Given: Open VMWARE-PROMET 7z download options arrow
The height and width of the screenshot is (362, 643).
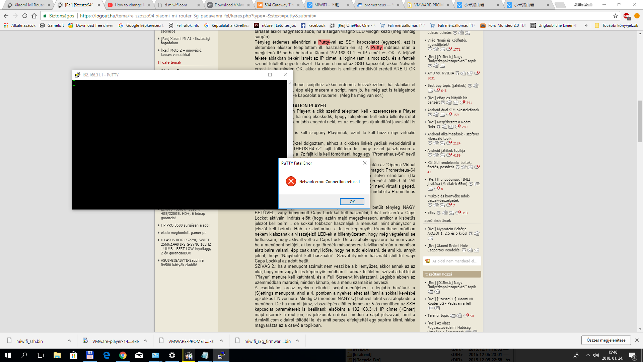Looking at the screenshot, I should click(221, 341).
